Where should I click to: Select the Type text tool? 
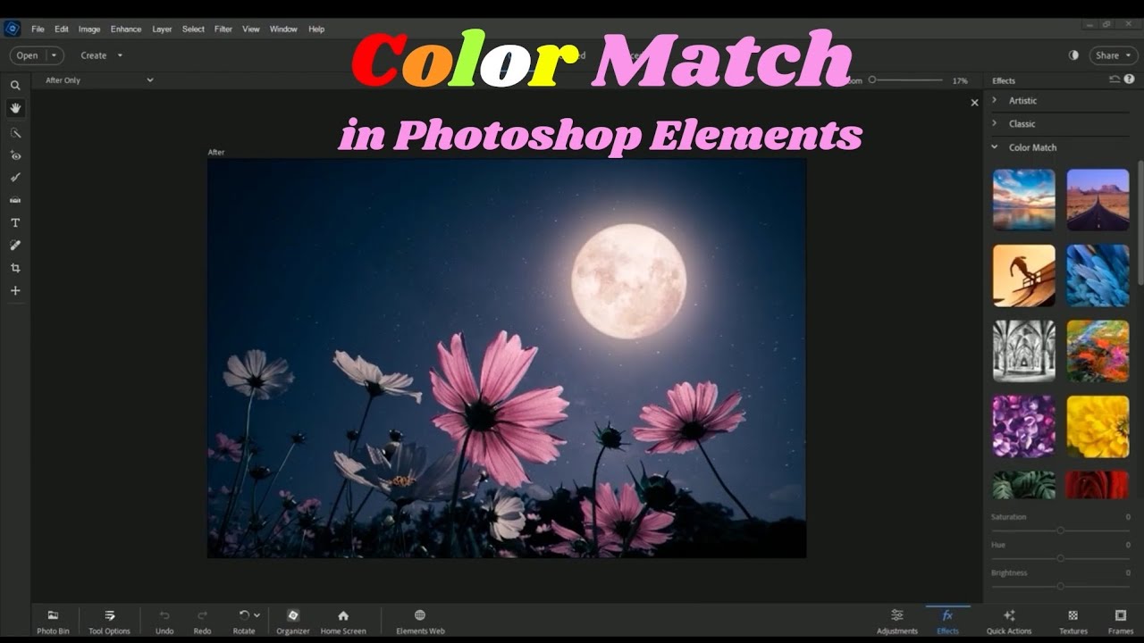point(15,222)
